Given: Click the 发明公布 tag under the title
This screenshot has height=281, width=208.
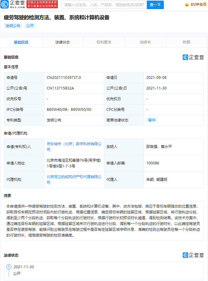Looking at the screenshot, I should click(x=12, y=26).
